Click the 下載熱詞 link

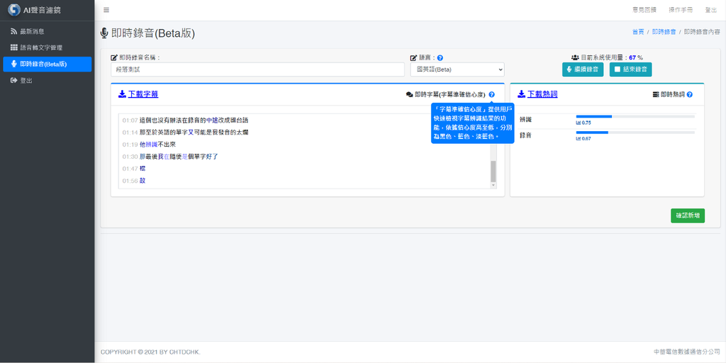pyautogui.click(x=542, y=94)
